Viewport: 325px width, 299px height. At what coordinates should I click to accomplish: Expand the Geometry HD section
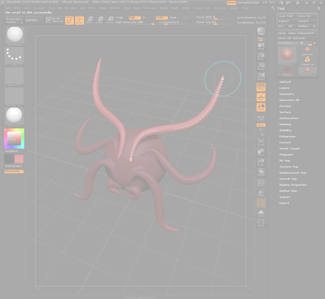pyautogui.click(x=289, y=100)
